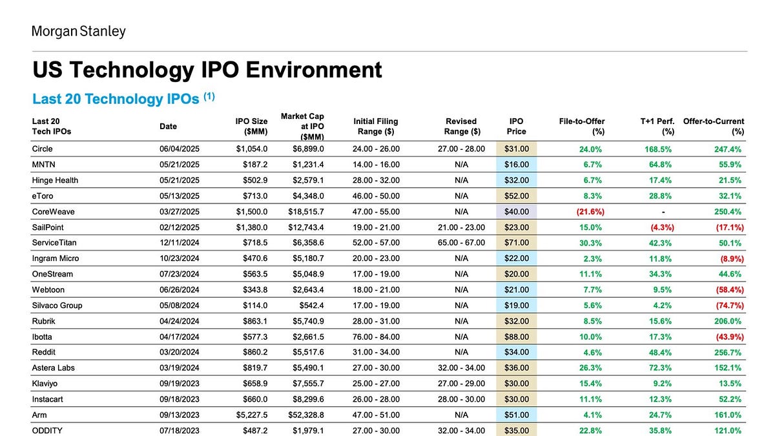The height and width of the screenshot is (436, 775).
Task: Select the 'Ibotta' company name
Action: tap(43, 337)
